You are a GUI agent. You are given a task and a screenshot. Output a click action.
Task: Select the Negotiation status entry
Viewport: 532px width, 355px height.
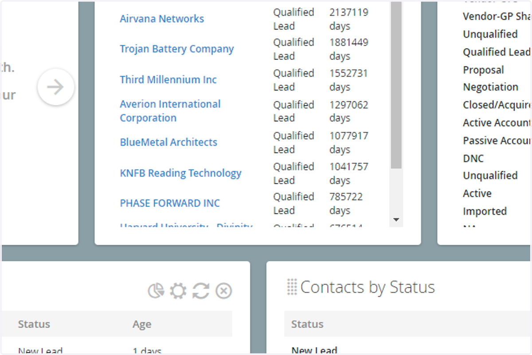(x=491, y=87)
